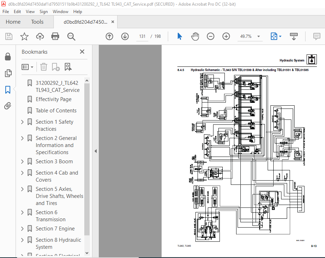Open the File menu
Viewport: 325px width, 258px height.
coord(6,12)
